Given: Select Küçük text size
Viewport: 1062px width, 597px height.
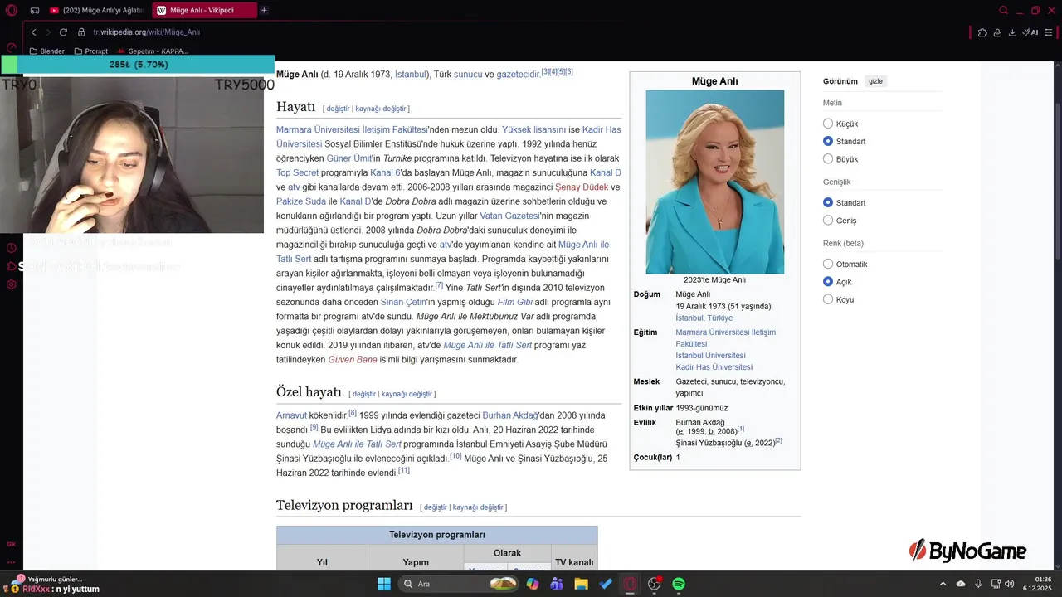Looking at the screenshot, I should point(828,124).
